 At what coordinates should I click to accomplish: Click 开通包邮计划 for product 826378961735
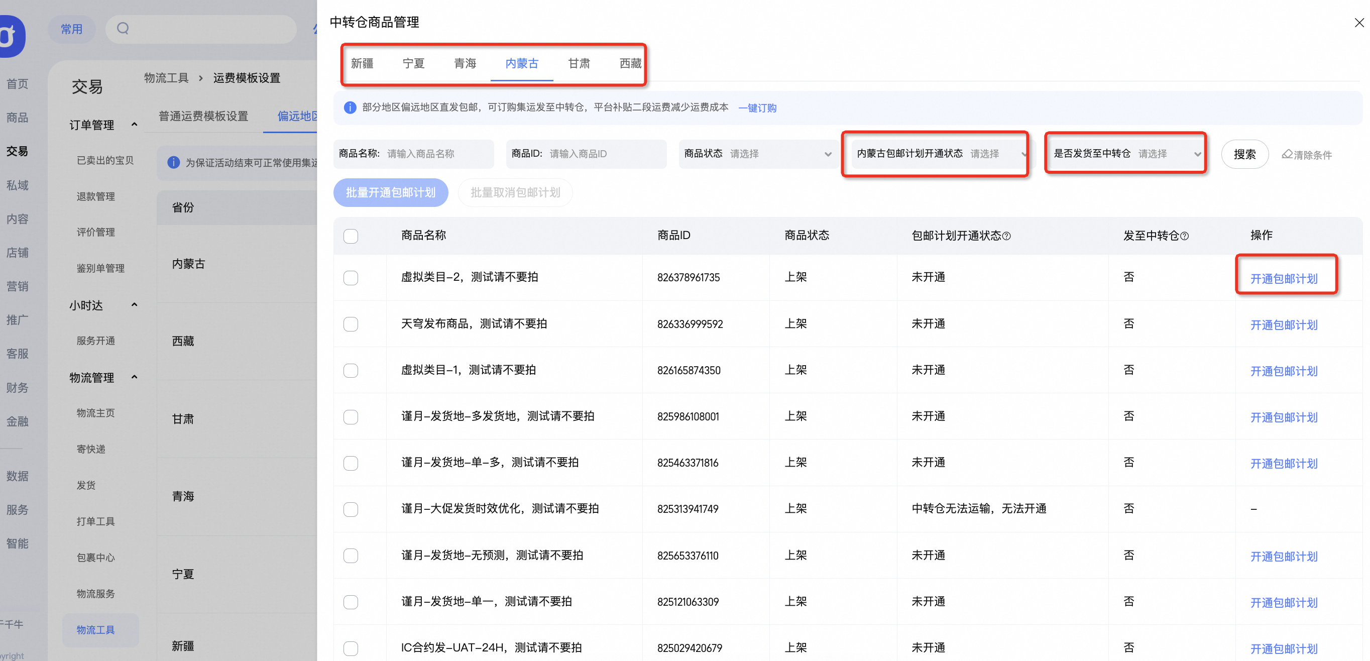coord(1283,279)
